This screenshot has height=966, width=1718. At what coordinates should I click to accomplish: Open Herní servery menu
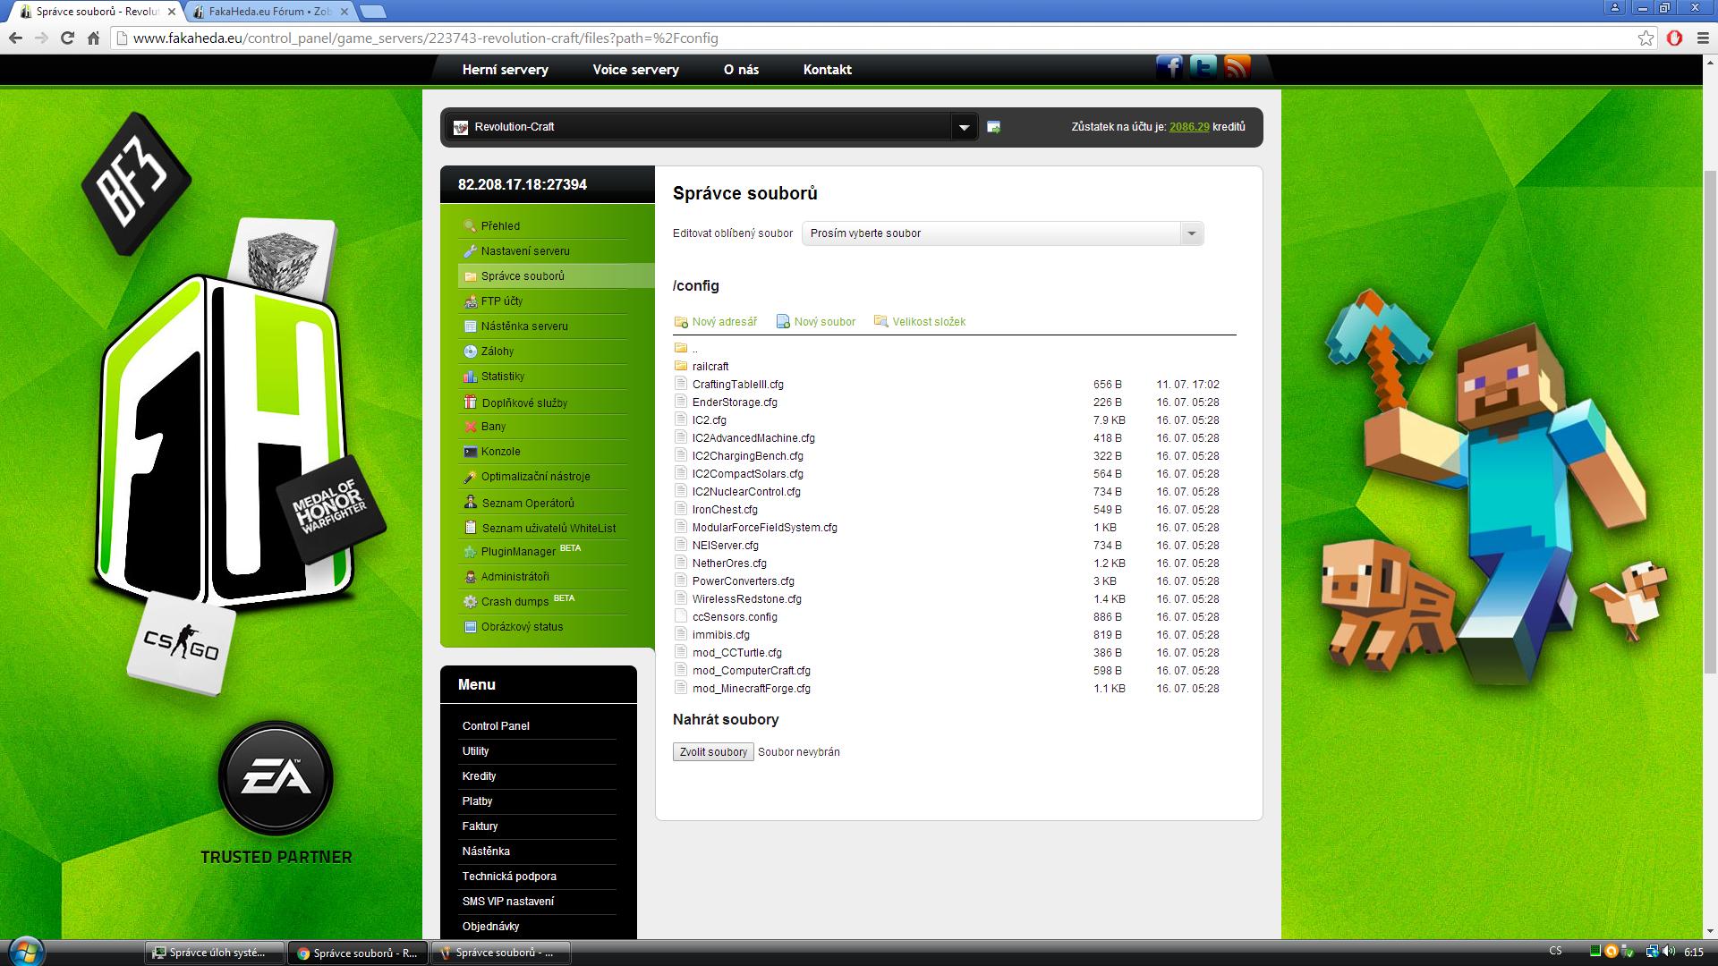[506, 70]
